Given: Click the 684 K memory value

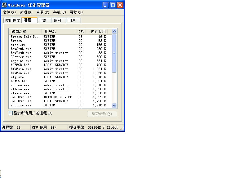Looking at the screenshot, I should 101,61.
